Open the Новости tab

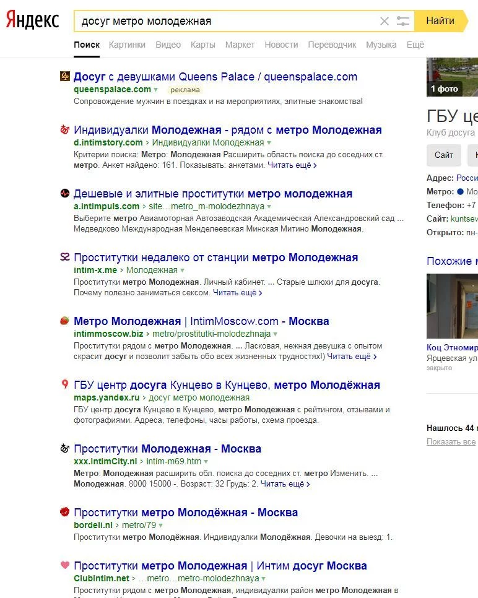pos(281,45)
